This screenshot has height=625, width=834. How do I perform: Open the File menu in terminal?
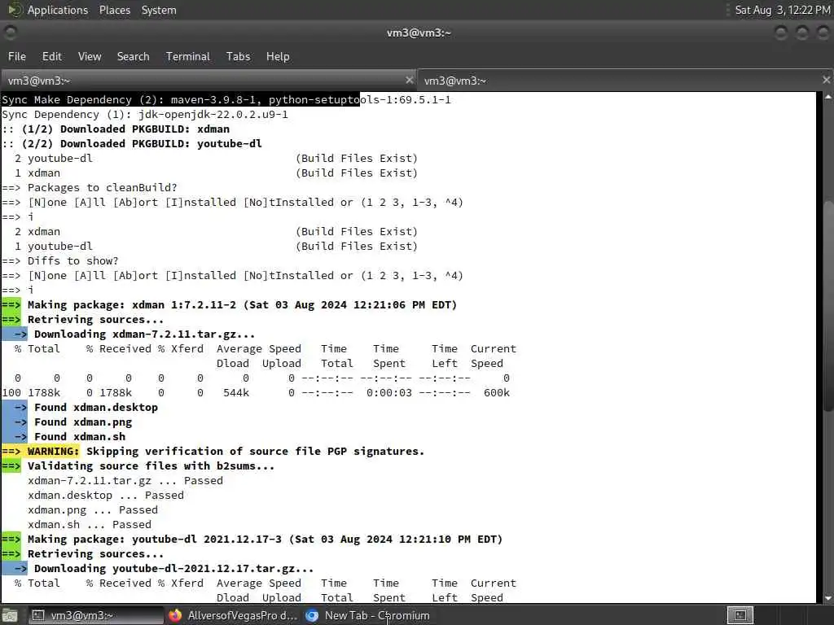(17, 56)
